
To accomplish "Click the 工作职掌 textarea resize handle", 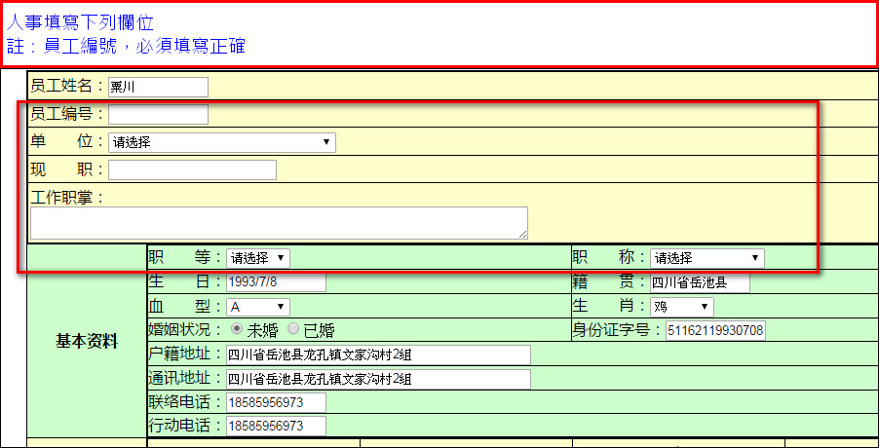I will [x=523, y=235].
